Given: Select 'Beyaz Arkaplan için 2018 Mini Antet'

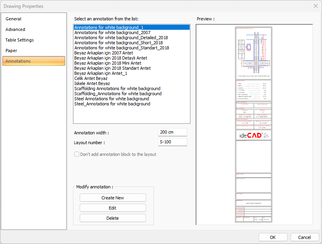Looking at the screenshot, I should [x=108, y=63].
